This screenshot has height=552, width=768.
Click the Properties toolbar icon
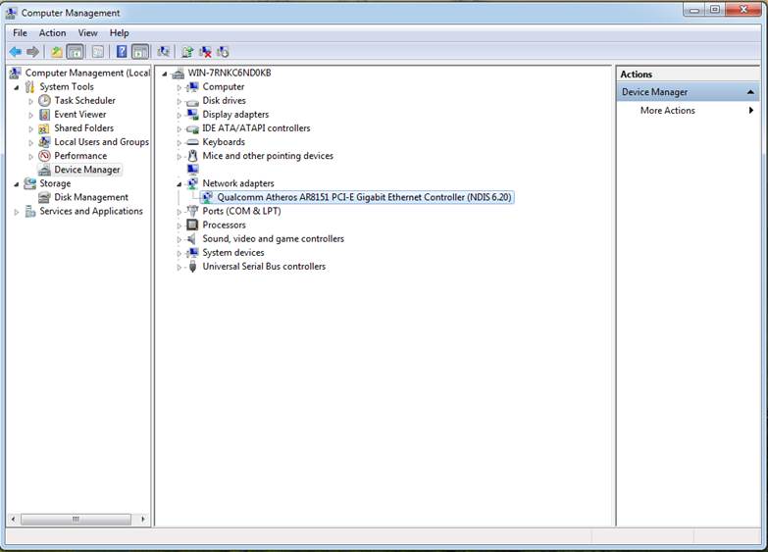click(98, 51)
